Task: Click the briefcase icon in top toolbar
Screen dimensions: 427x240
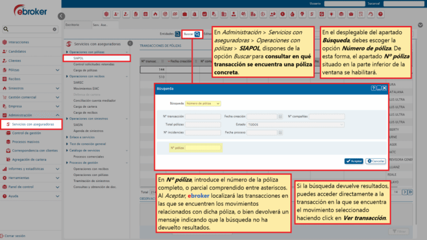Action: tap(185, 14)
